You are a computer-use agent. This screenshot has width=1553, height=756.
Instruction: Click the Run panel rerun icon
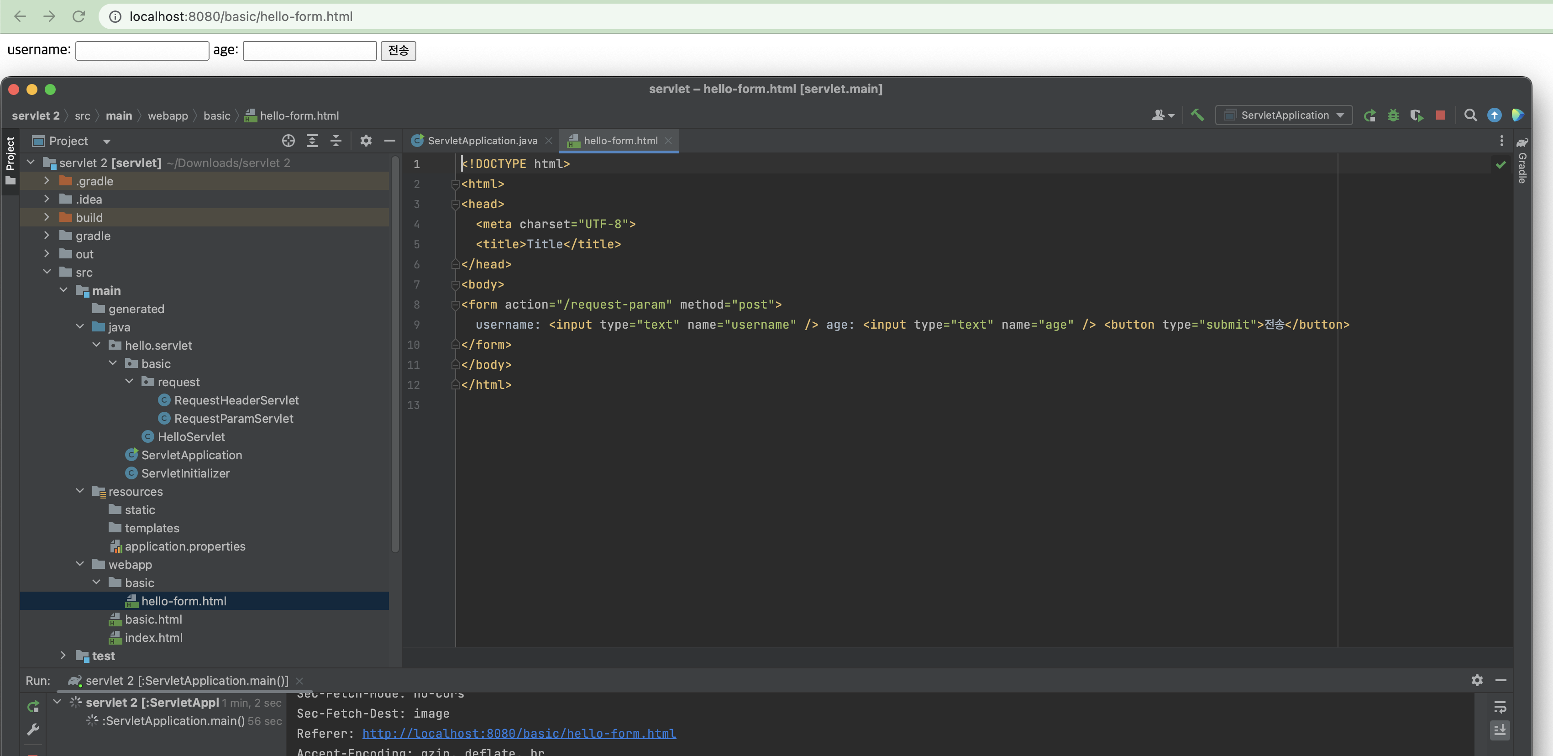click(33, 706)
